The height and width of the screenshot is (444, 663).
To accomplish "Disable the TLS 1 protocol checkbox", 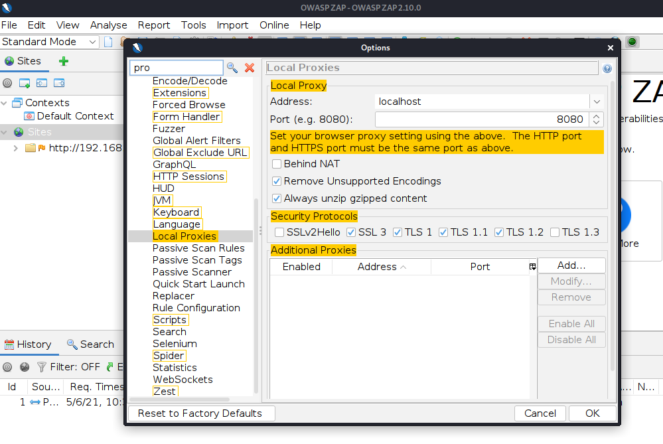I will [x=397, y=232].
